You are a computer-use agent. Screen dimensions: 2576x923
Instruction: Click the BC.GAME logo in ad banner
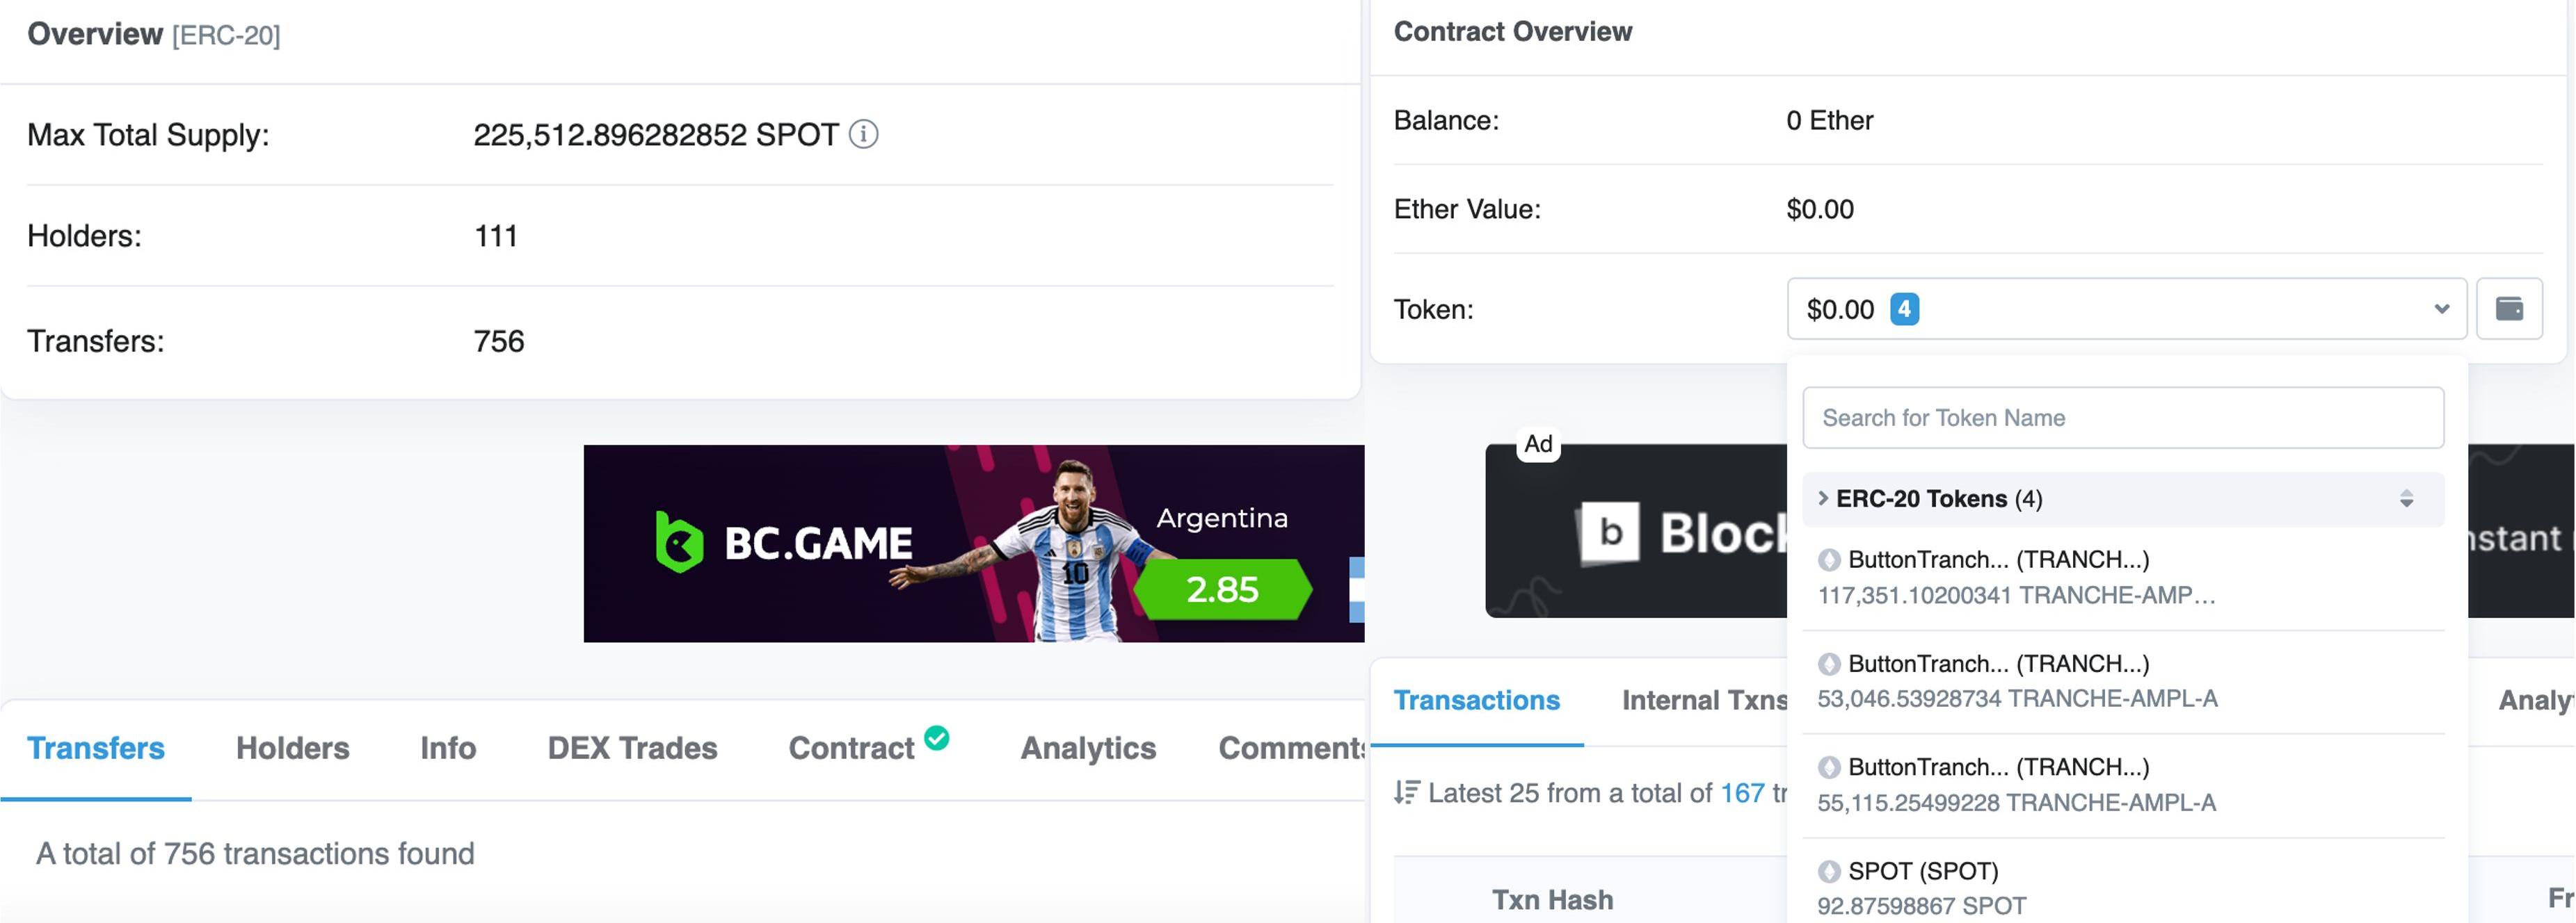783,542
